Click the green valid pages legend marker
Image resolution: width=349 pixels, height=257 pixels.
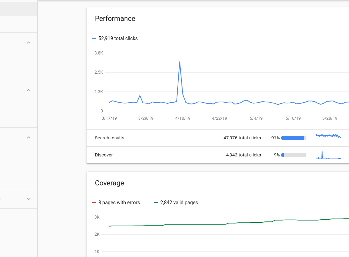tap(156, 203)
